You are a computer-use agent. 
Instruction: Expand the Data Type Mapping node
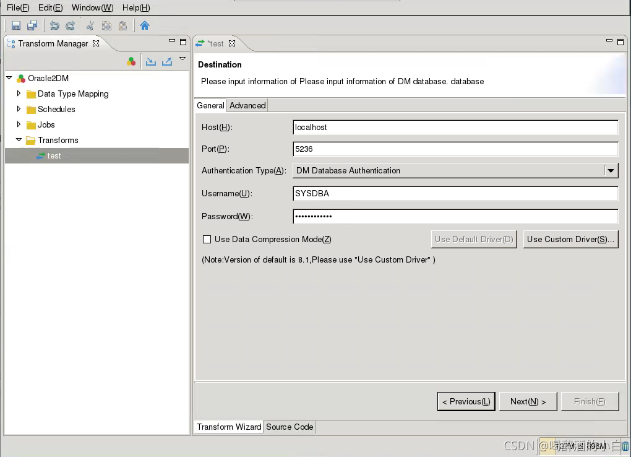(19, 93)
